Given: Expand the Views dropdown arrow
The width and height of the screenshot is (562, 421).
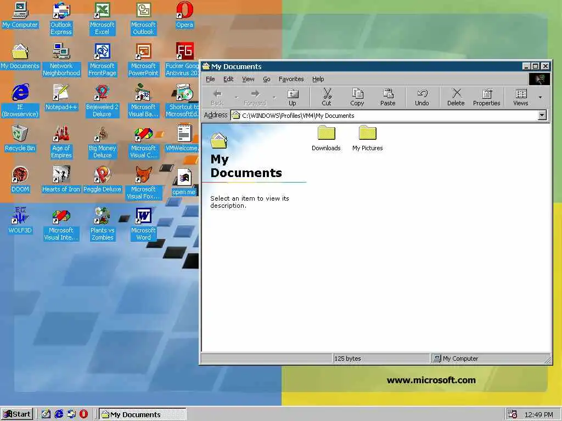Looking at the screenshot, I should click(540, 98).
